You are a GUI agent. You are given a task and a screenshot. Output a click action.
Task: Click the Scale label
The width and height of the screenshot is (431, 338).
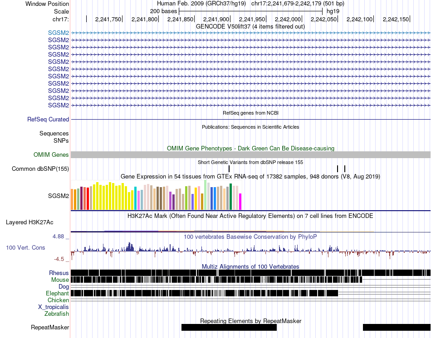pyautogui.click(x=61, y=11)
